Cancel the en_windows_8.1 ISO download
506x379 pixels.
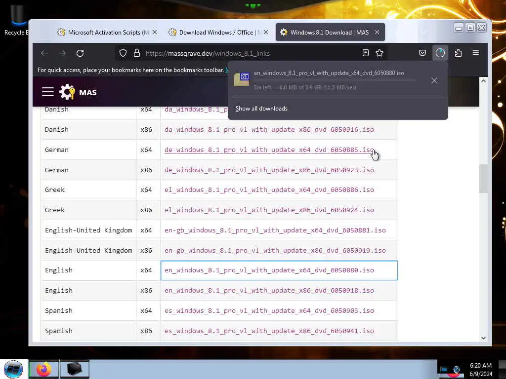pyautogui.click(x=434, y=80)
